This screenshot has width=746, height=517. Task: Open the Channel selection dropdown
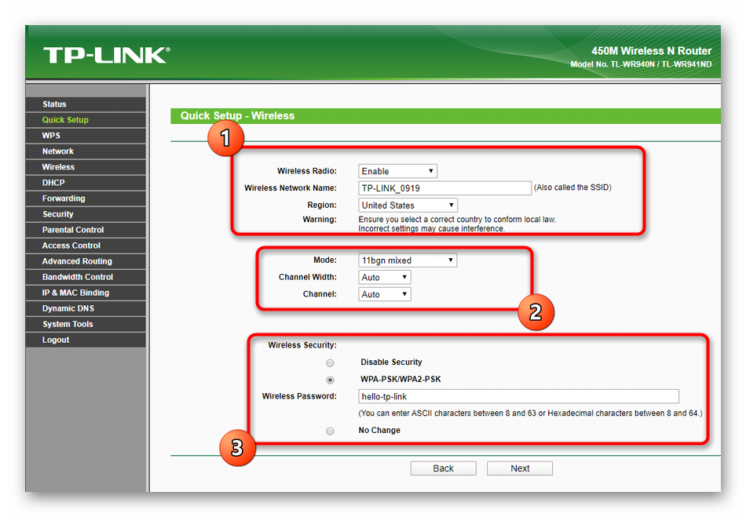(x=384, y=295)
